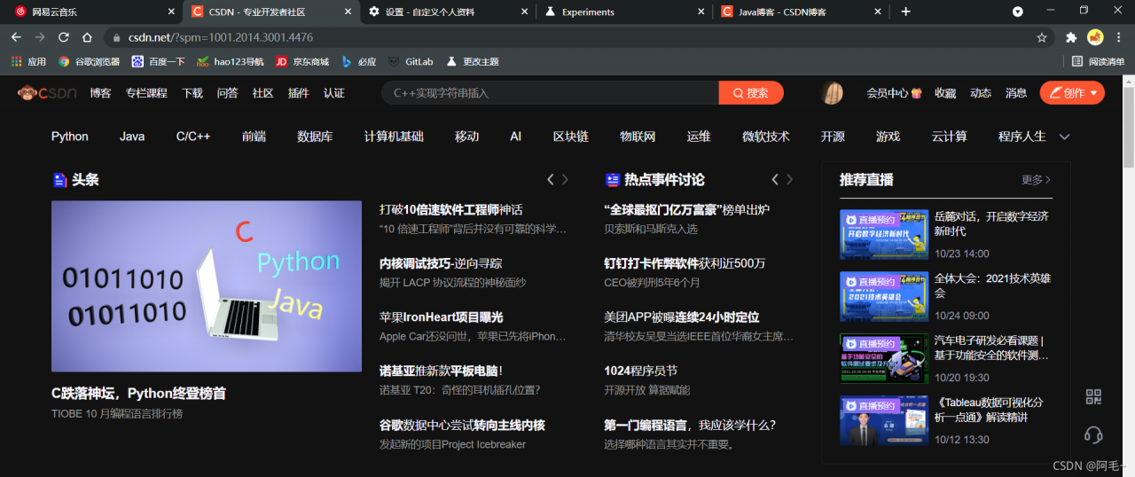Image resolution: width=1135 pixels, height=477 pixels.
Task: Expand the category bar chevron after 程序人生
Action: [x=1065, y=137]
